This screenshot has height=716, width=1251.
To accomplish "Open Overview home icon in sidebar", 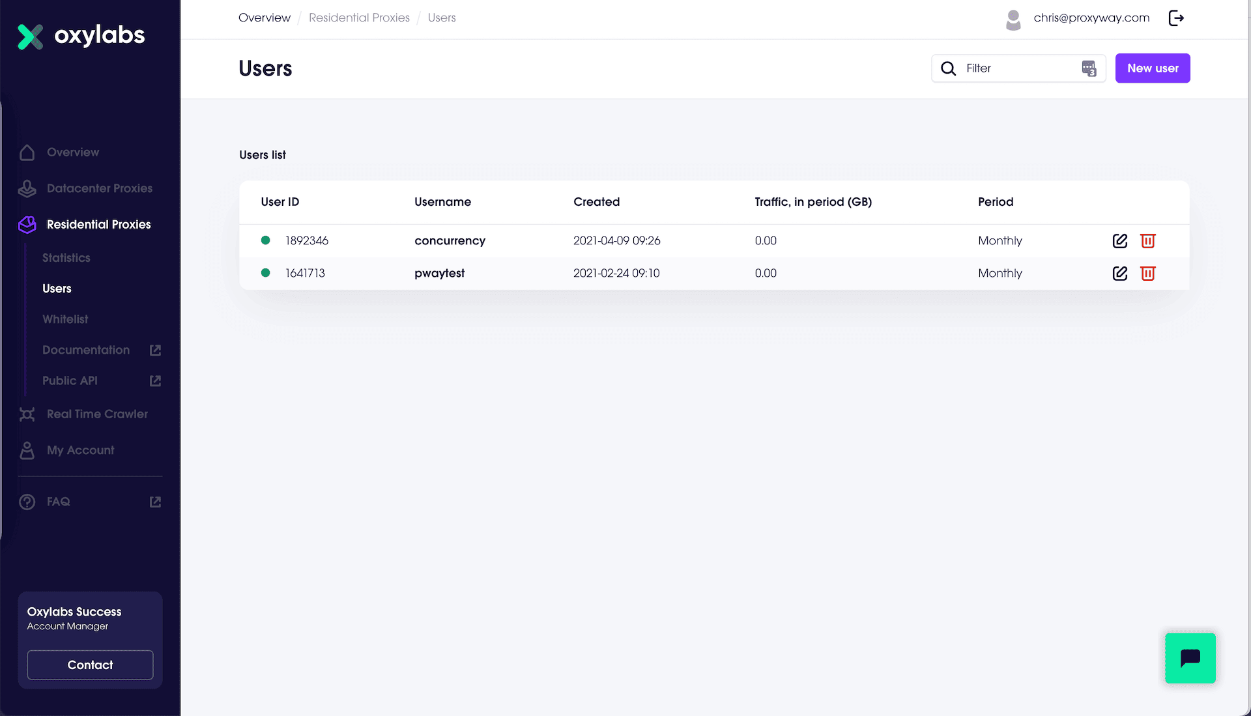I will pos(27,152).
